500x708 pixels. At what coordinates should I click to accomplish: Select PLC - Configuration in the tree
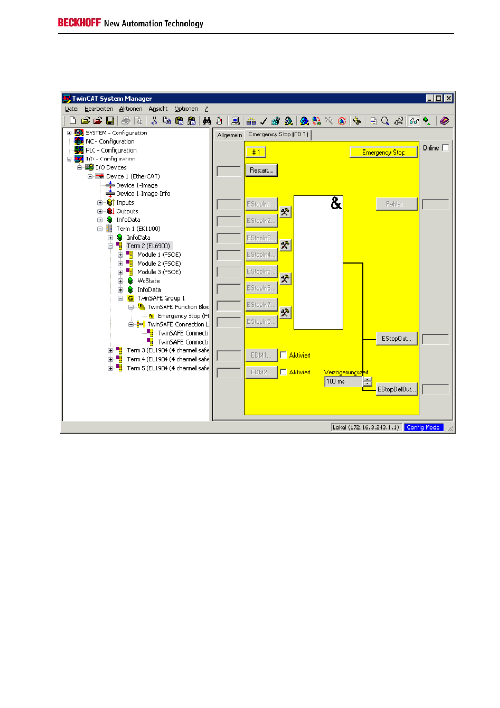[x=111, y=151]
